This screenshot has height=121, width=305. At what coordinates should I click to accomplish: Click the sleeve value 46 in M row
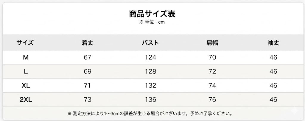tap(273, 57)
